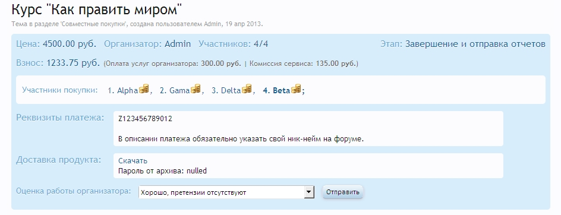Click thread creator Admin in subtitle
This screenshot has width=561, height=215.
[213, 24]
